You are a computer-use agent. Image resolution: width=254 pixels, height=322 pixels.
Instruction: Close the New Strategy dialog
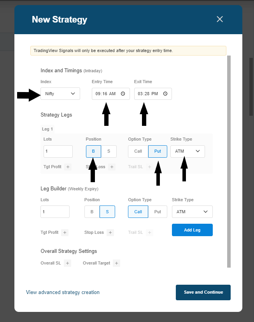tap(220, 19)
